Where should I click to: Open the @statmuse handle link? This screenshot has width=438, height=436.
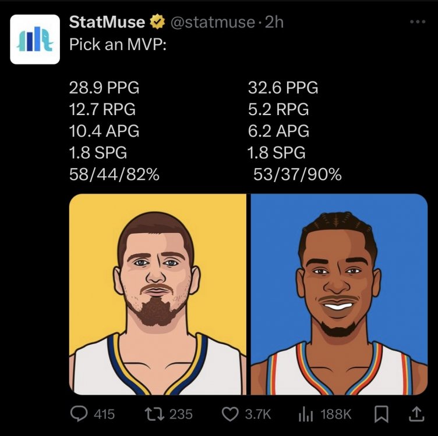[211, 23]
